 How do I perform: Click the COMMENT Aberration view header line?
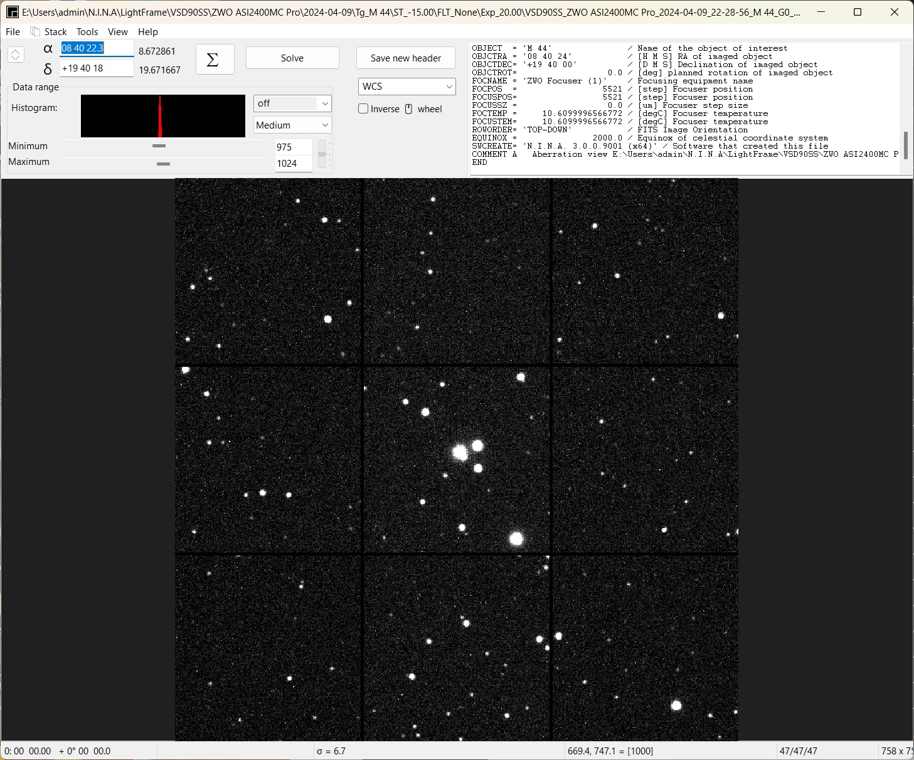click(685, 154)
